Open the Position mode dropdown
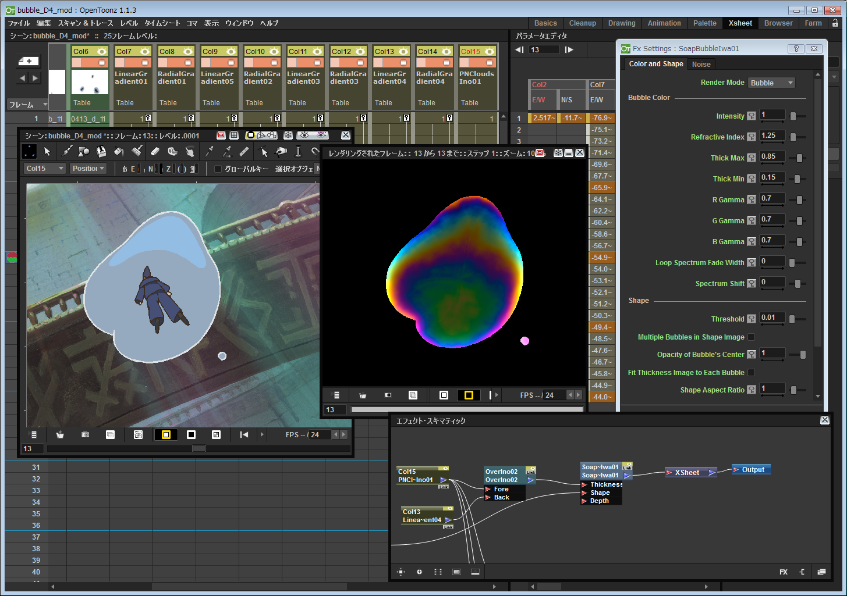 point(88,168)
